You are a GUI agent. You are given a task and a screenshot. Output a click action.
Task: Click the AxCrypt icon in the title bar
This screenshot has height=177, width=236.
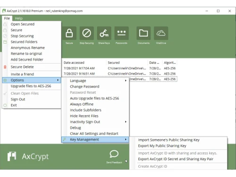point(4,11)
